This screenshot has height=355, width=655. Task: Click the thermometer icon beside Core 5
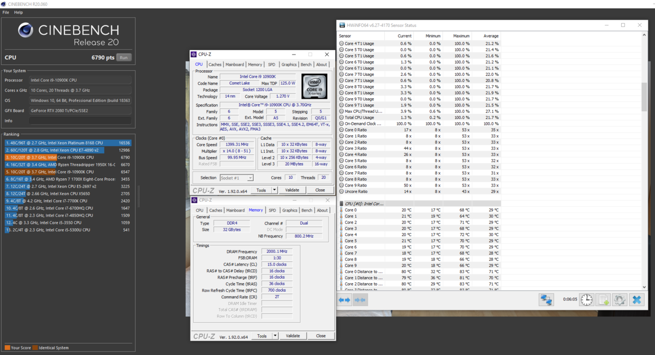pyautogui.click(x=341, y=241)
